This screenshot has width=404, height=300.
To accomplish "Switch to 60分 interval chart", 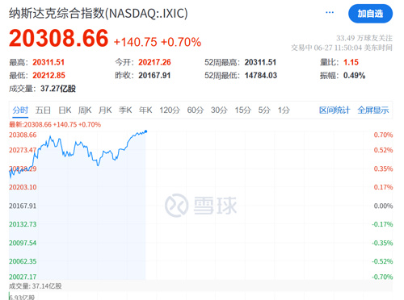I will coord(196,110).
